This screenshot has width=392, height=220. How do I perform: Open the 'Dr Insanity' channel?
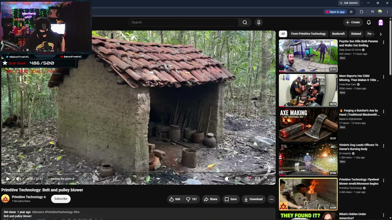tap(345, 153)
